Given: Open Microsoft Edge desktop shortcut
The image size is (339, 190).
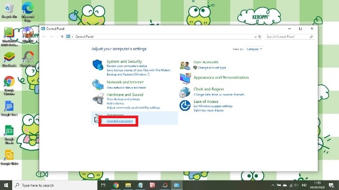Looking at the screenshot, I should [28, 12].
